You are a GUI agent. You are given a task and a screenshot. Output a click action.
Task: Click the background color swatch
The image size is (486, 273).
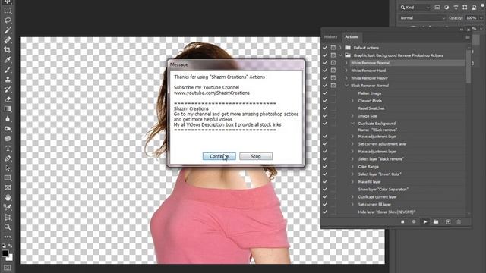click(11, 259)
